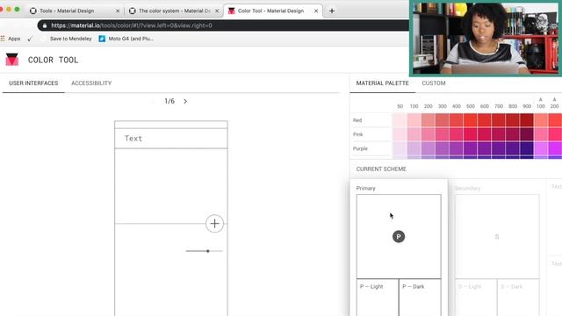Image resolution: width=562 pixels, height=316 pixels.
Task: Open Save to Mendeley bookmark
Action: (x=70, y=39)
